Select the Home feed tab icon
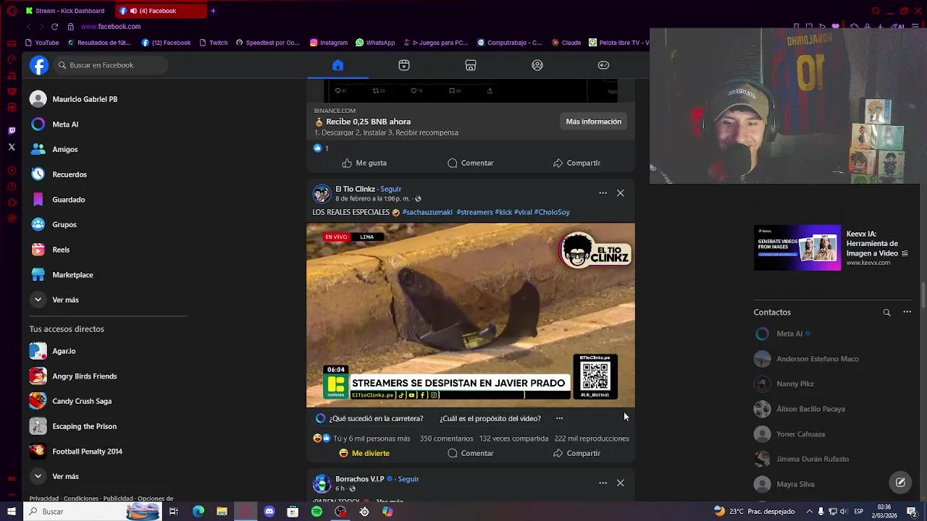The height and width of the screenshot is (521, 927). pyautogui.click(x=337, y=65)
